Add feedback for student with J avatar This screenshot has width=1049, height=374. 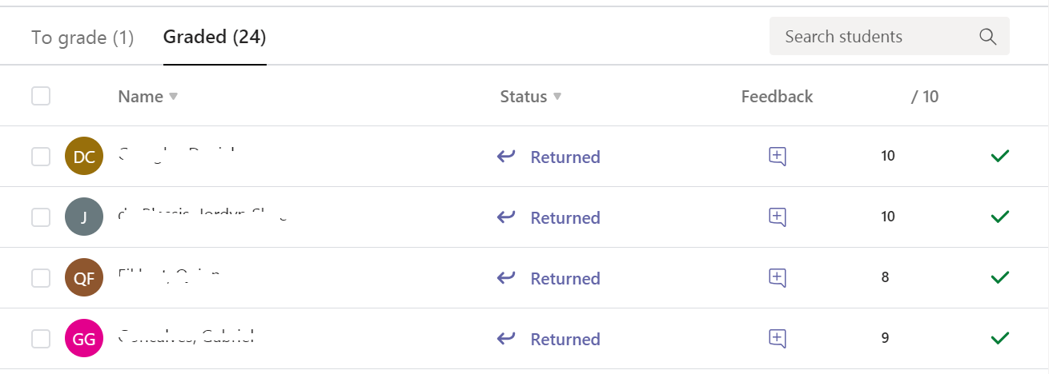[x=777, y=217]
